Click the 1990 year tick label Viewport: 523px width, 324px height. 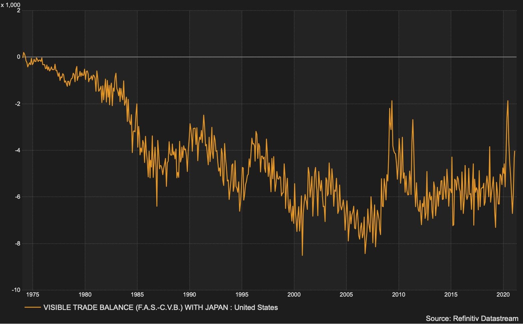pyautogui.click(x=189, y=295)
